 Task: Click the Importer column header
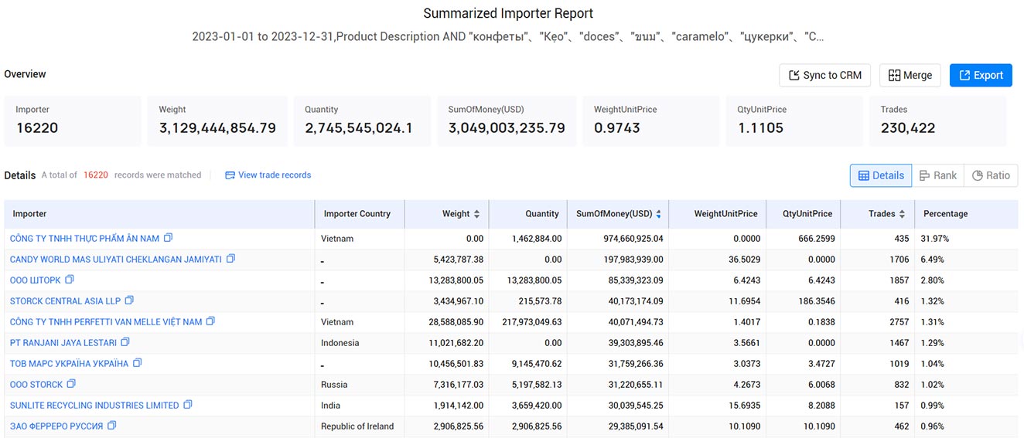point(159,214)
